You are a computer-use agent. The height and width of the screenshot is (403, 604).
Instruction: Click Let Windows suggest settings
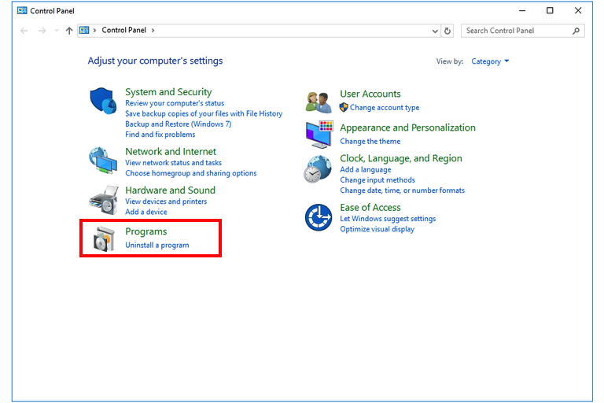click(388, 219)
